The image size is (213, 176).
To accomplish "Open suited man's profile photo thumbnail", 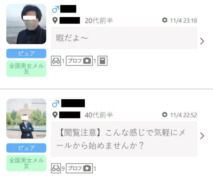I will click(26, 119).
